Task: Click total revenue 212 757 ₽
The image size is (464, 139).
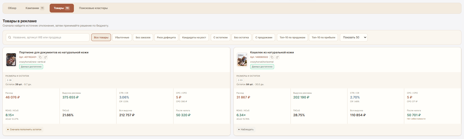Action: pyautogui.click(x=127, y=115)
